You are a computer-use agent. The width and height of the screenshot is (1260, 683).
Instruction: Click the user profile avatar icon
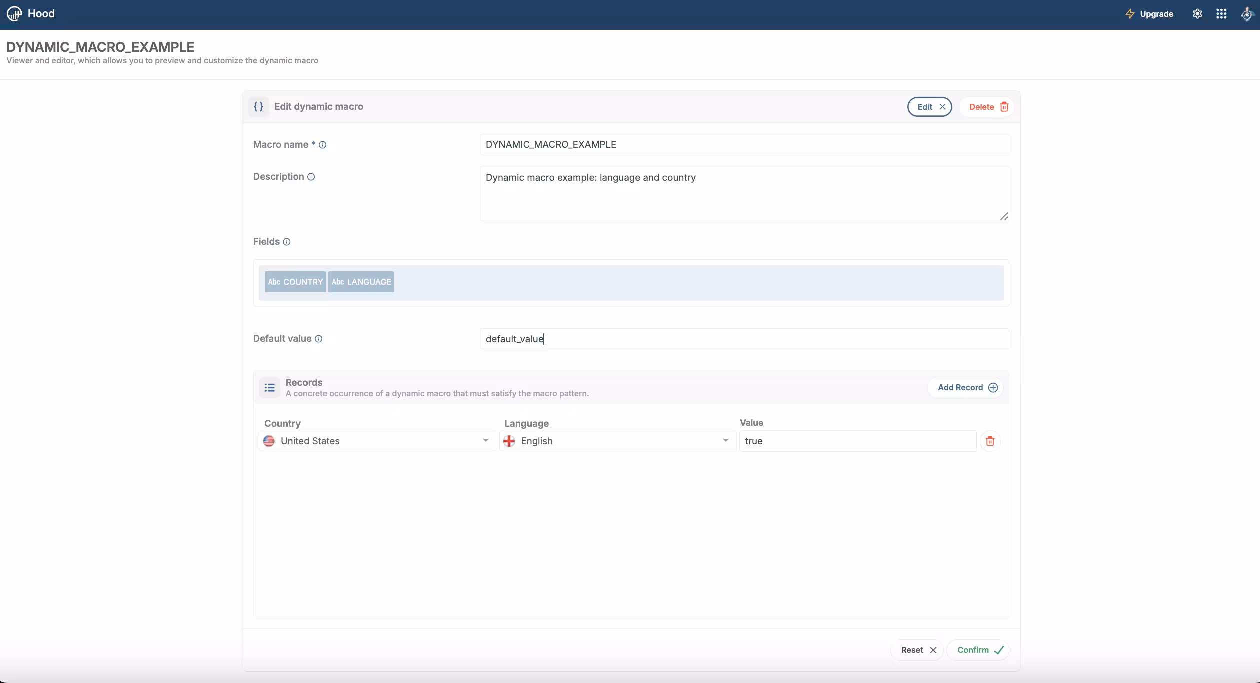1247,14
